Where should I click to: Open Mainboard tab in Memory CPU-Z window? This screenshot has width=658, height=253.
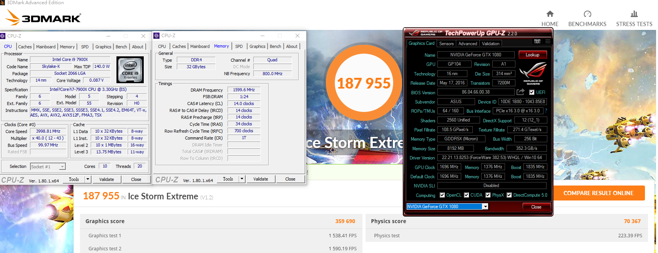pos(200,46)
